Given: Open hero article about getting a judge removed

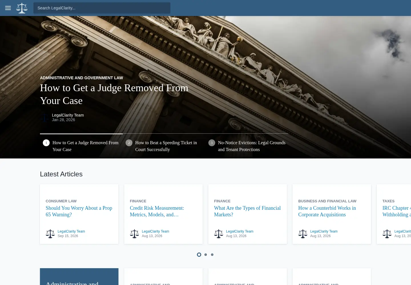Looking at the screenshot, I should (114, 94).
